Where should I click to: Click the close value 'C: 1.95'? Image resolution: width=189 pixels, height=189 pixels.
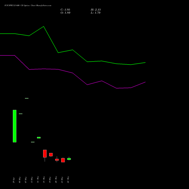click(65, 10)
